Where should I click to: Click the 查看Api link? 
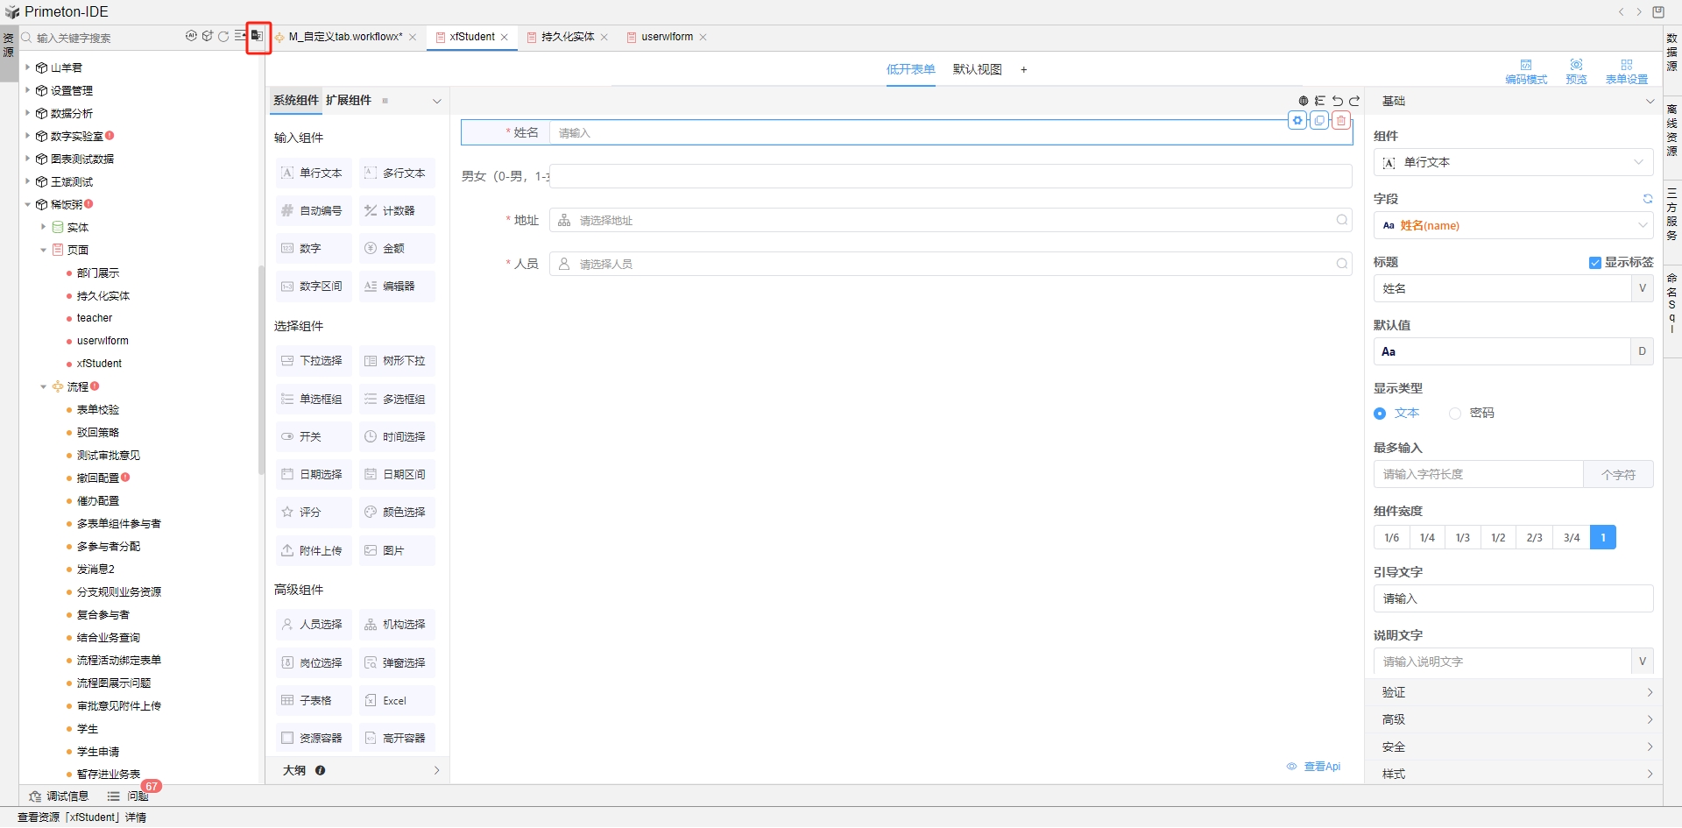tap(1322, 766)
